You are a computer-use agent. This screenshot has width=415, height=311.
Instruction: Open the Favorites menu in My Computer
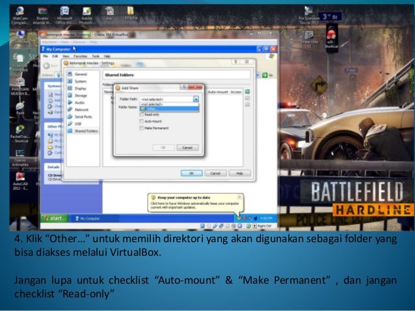pyautogui.click(x=80, y=56)
